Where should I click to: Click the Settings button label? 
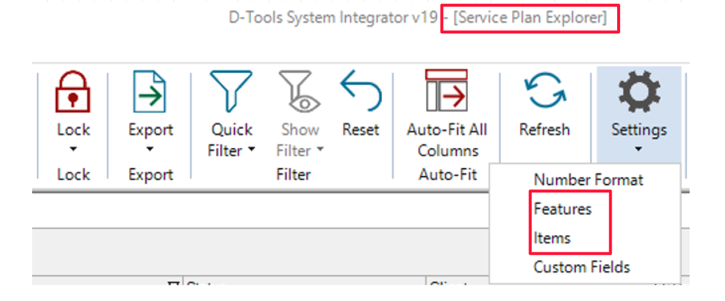pos(639,130)
